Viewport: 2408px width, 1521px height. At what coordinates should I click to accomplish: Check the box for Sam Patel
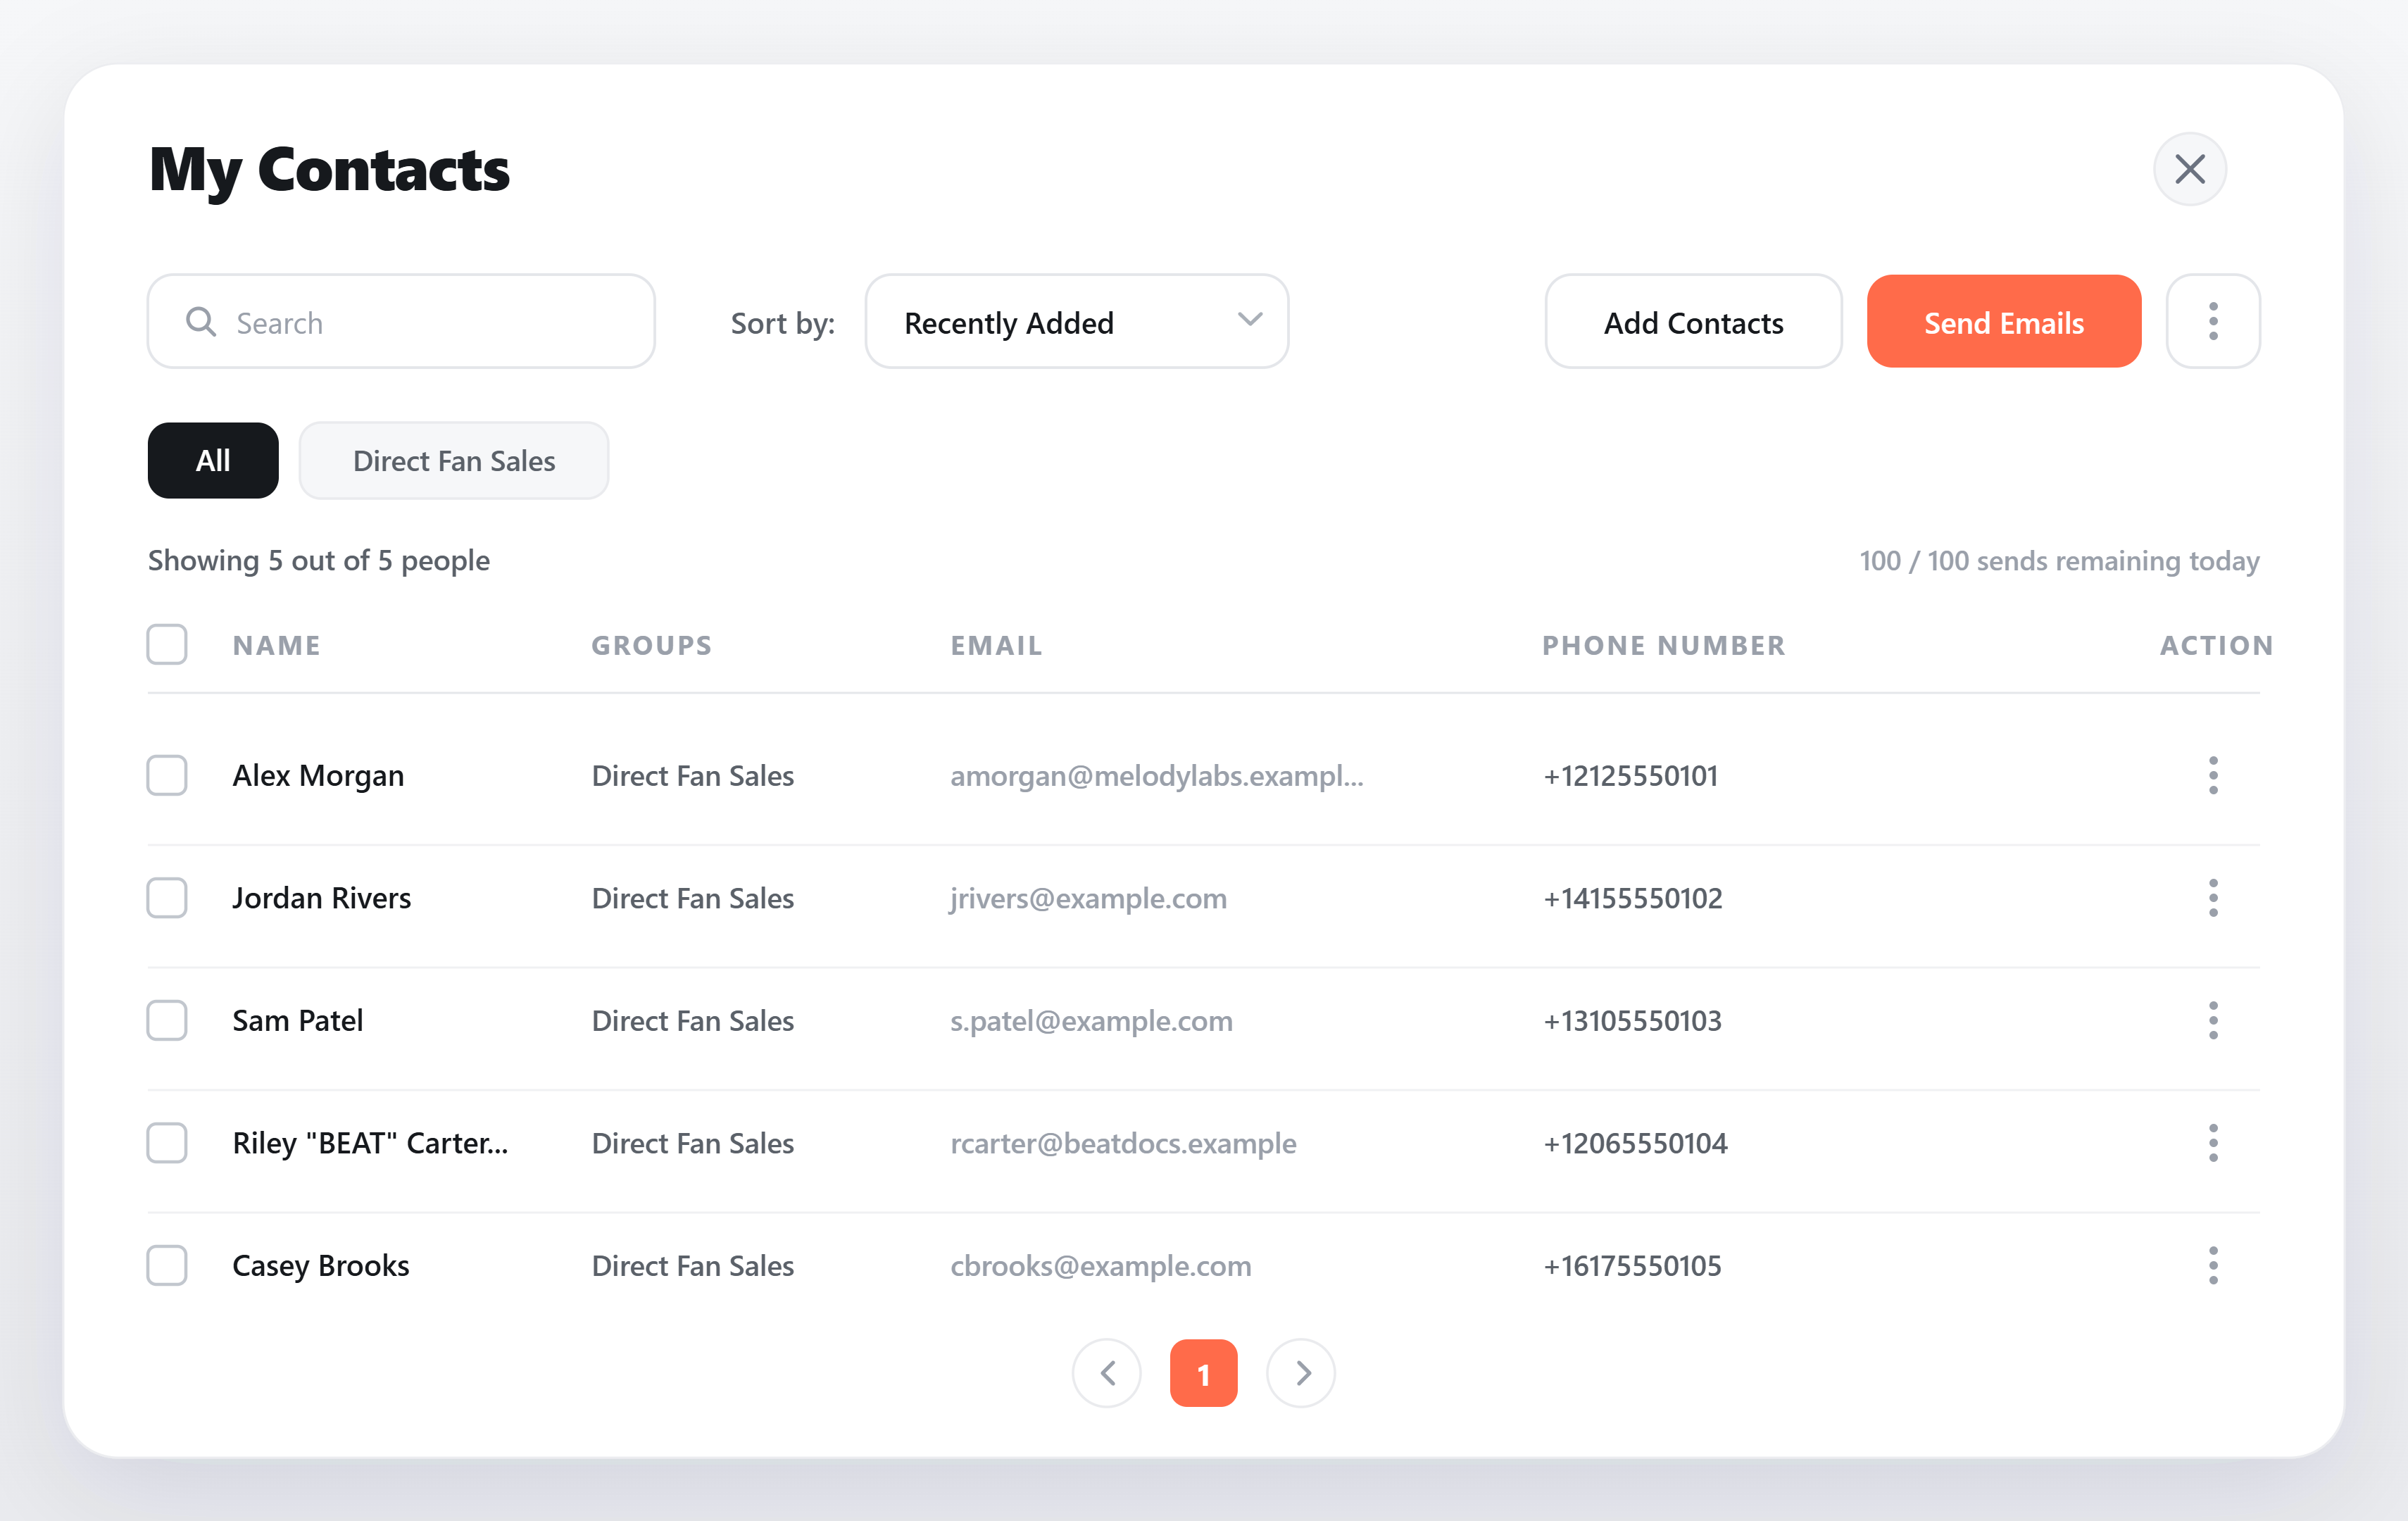click(x=167, y=1020)
